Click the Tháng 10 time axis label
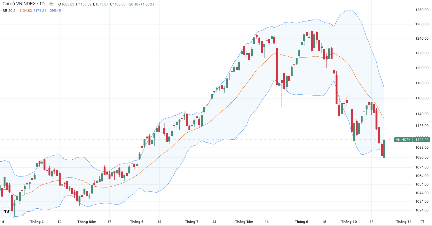This screenshot has width=432, height=226. point(349,222)
